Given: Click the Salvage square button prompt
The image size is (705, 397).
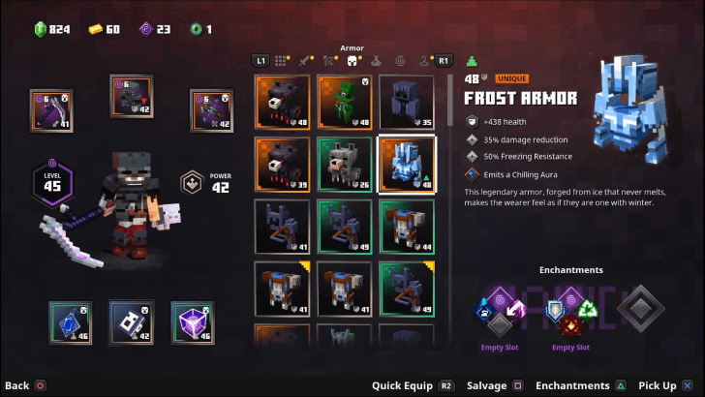Looking at the screenshot, I should [495, 385].
